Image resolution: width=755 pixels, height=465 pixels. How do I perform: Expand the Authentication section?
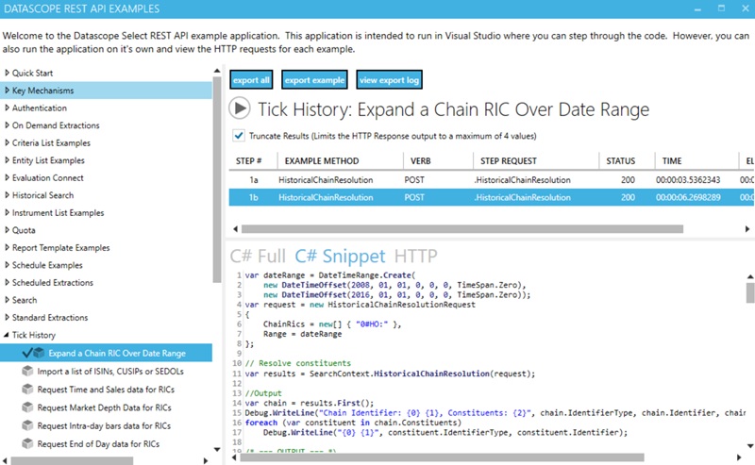pyautogui.click(x=8, y=108)
